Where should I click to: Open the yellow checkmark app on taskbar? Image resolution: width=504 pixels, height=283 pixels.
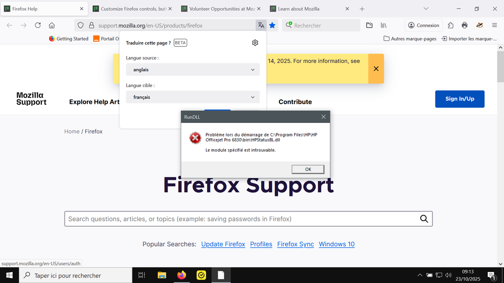point(201,275)
